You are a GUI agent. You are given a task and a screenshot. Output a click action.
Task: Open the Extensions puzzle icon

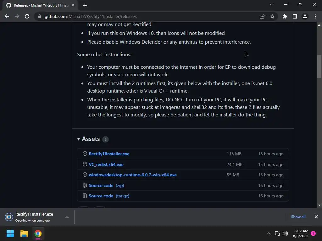point(285,16)
